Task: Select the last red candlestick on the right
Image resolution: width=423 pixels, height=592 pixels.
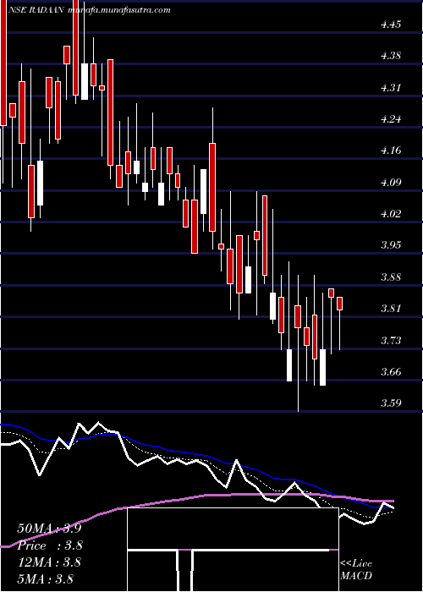Action: click(x=339, y=304)
